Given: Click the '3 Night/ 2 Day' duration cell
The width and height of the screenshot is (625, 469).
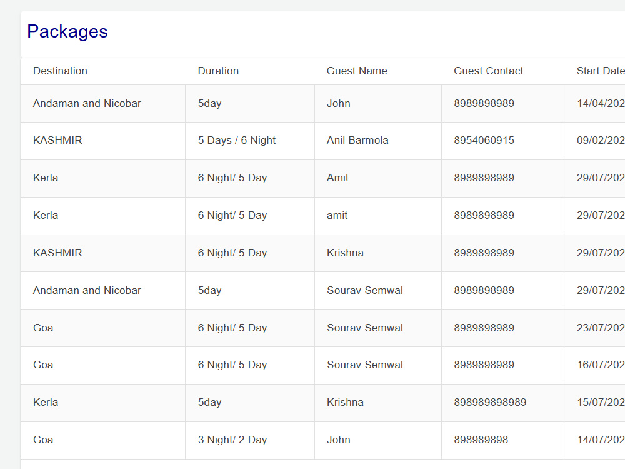Looking at the screenshot, I should click(x=250, y=440).
